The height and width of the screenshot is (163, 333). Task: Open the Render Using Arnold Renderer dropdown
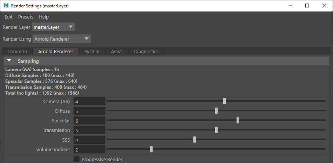[x=62, y=39]
